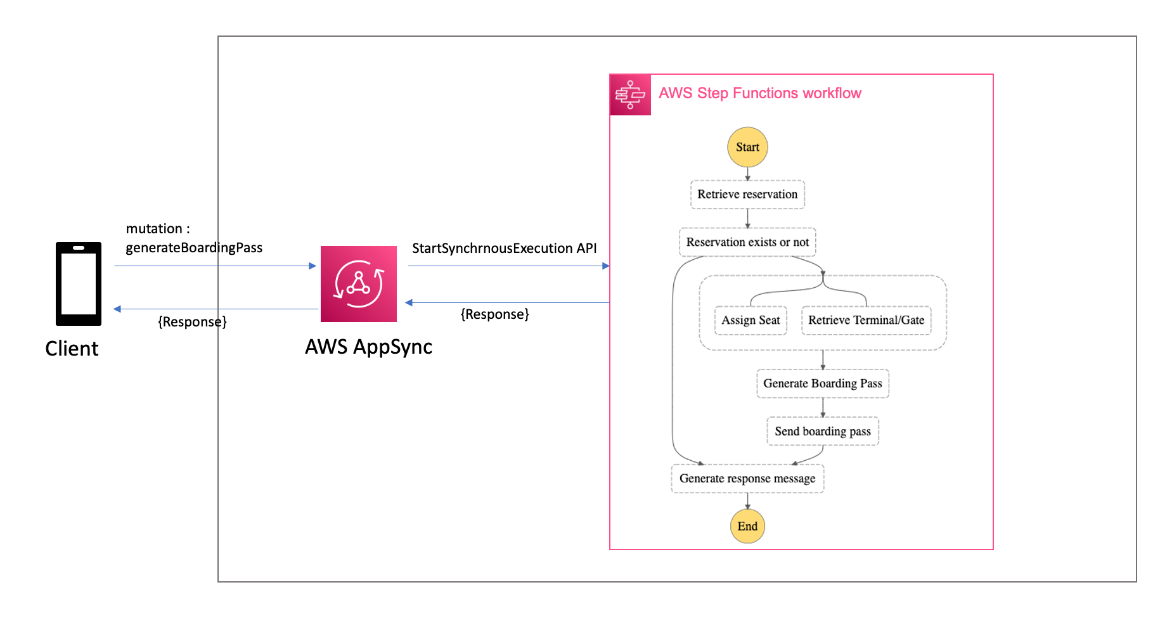Select the AWS AppSync service icon

click(358, 284)
